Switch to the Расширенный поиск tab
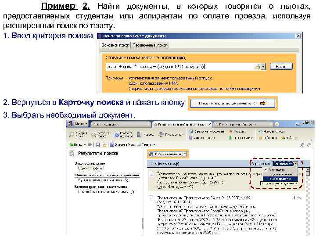 tap(150, 45)
